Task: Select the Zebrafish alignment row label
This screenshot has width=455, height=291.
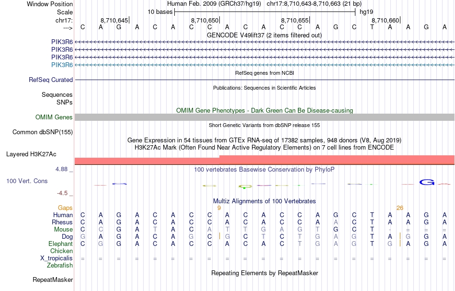Action: pyautogui.click(x=60, y=265)
